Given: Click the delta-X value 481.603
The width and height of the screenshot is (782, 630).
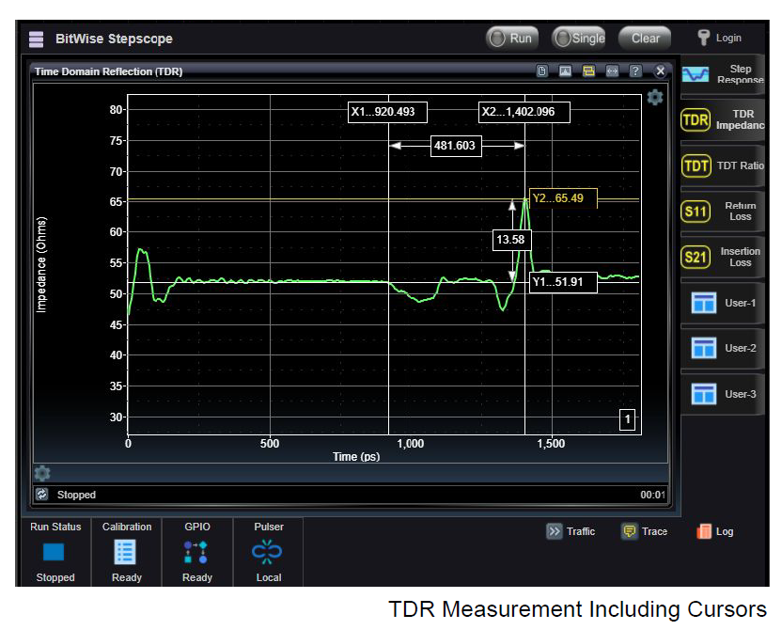Looking at the screenshot, I should point(456,146).
